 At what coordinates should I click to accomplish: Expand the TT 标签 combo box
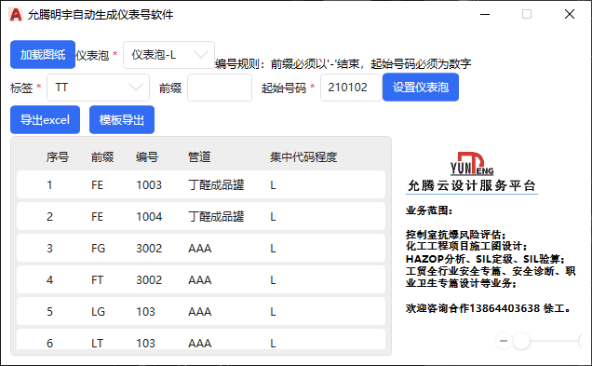(98, 88)
